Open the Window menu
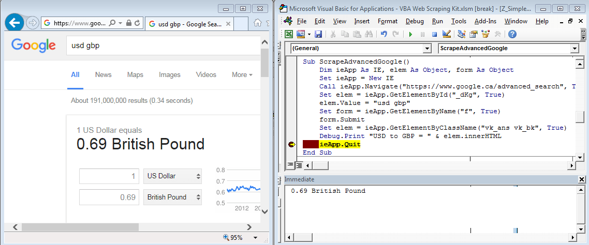This screenshot has width=589, height=245. [x=516, y=21]
